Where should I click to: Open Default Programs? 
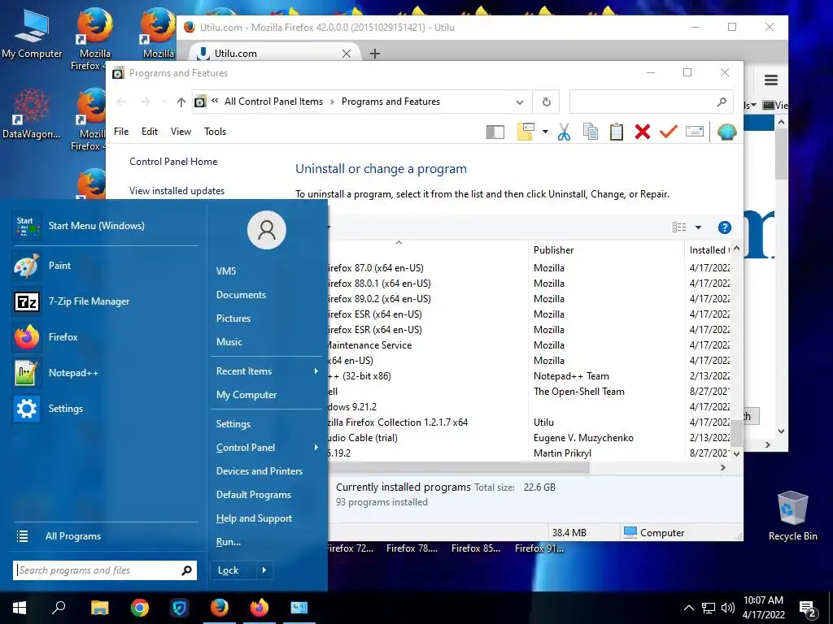267,495
